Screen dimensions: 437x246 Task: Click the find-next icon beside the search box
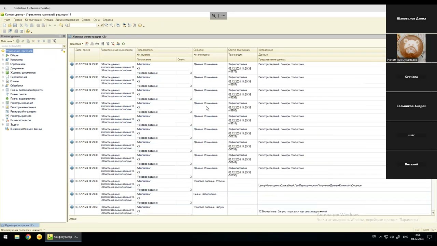coord(107,25)
